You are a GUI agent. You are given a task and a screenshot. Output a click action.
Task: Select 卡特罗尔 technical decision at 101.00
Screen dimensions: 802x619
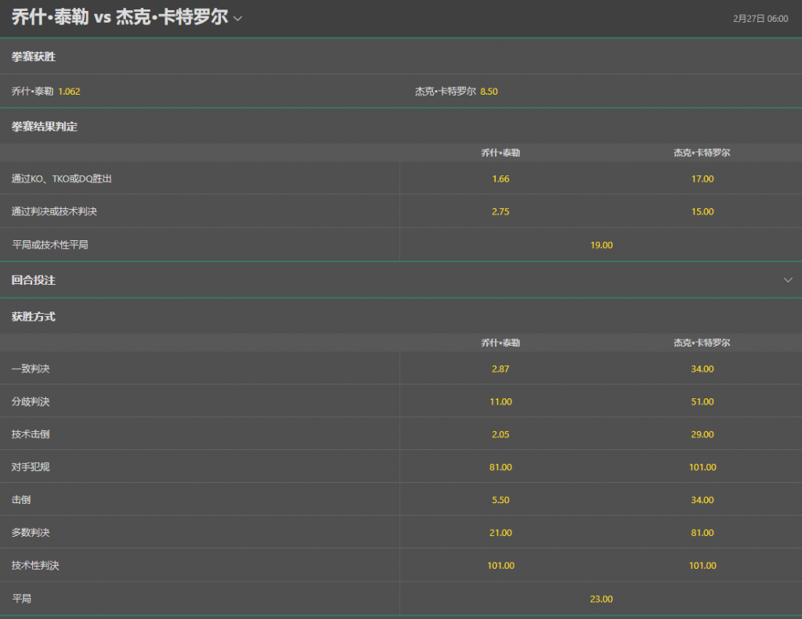[702, 565]
